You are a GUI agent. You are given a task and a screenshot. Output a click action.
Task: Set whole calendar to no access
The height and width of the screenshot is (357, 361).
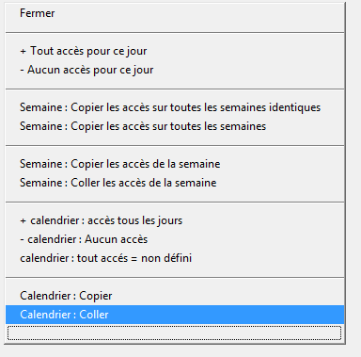[175, 239]
